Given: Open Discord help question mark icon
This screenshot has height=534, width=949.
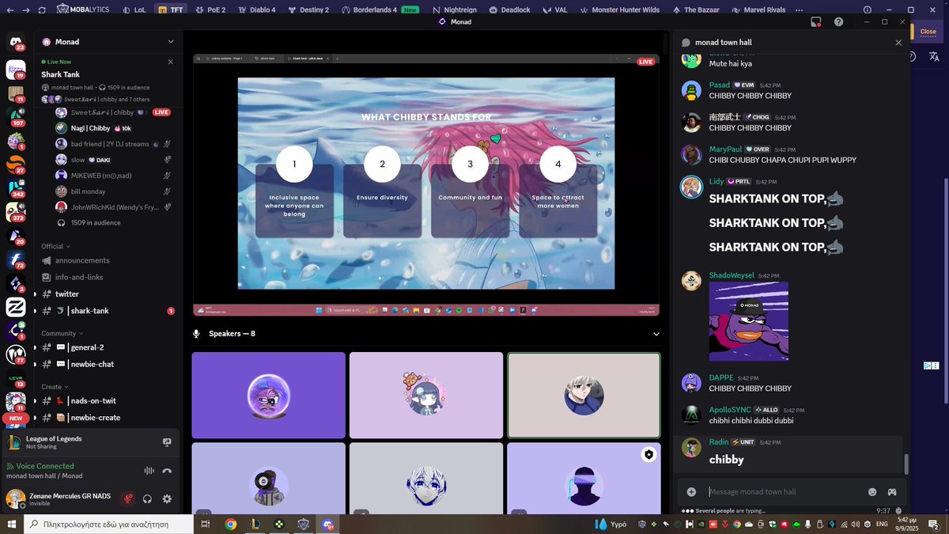Looking at the screenshot, I should (838, 22).
